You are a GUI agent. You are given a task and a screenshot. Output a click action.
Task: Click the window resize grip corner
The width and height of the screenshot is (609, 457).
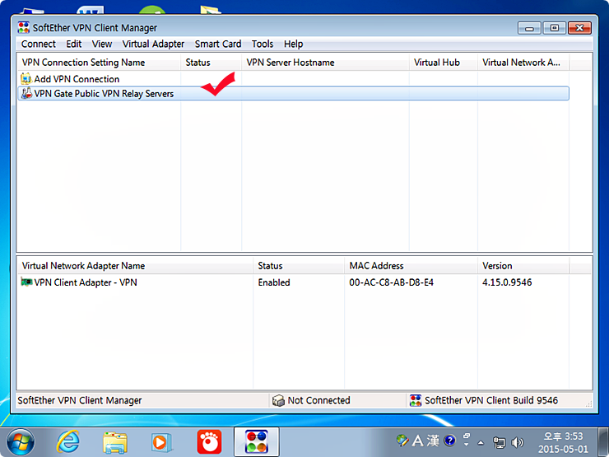[x=588, y=403]
